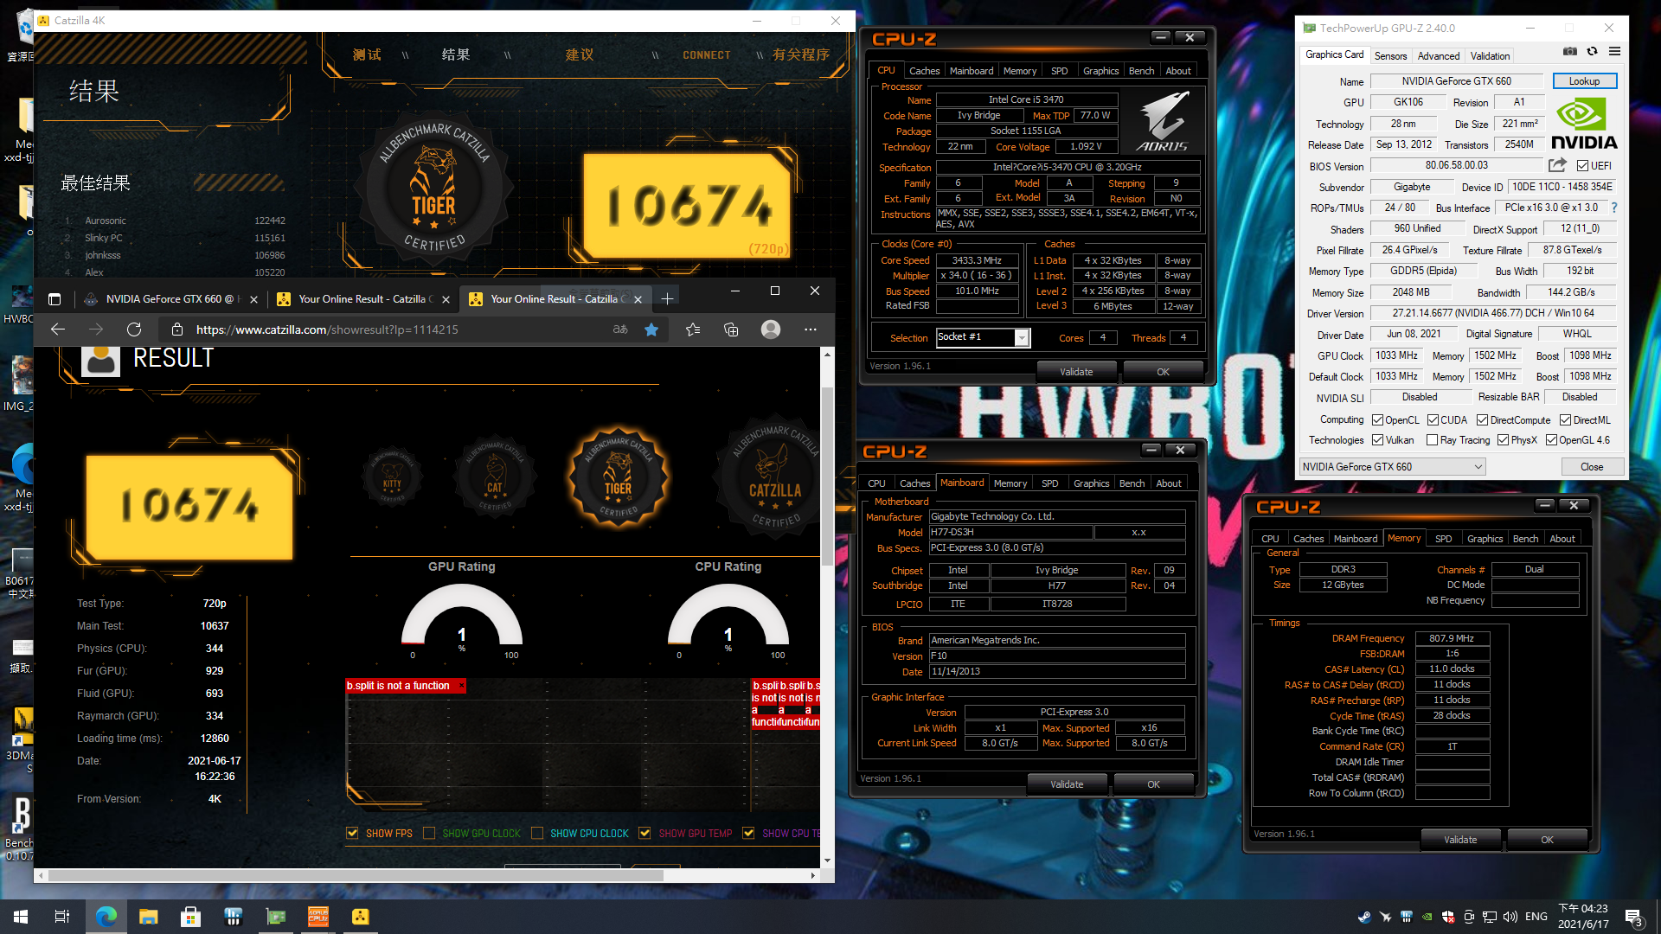Click browser horizontal scrollbar
Screen dimensions: 1661x934
355,875
